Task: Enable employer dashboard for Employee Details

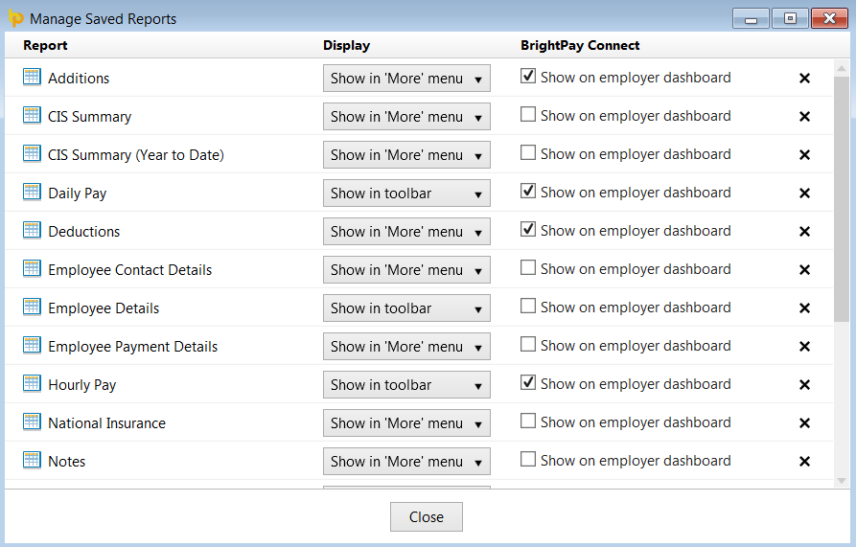Action: (528, 306)
